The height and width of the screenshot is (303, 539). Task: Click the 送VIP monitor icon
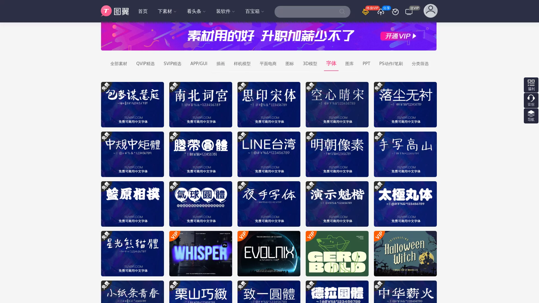[x=409, y=12]
